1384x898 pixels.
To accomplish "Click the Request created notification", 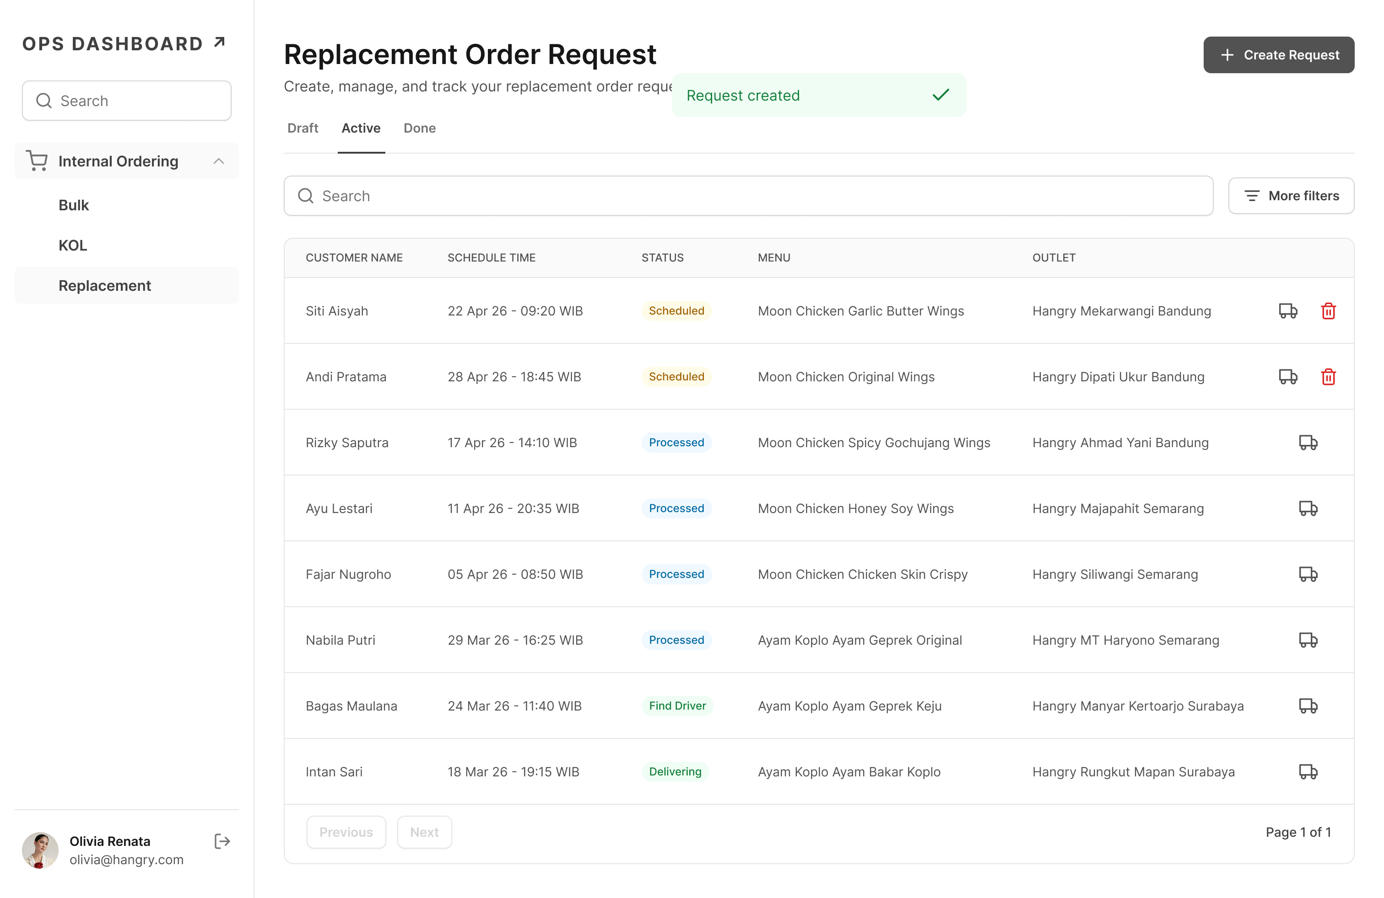I will (819, 95).
